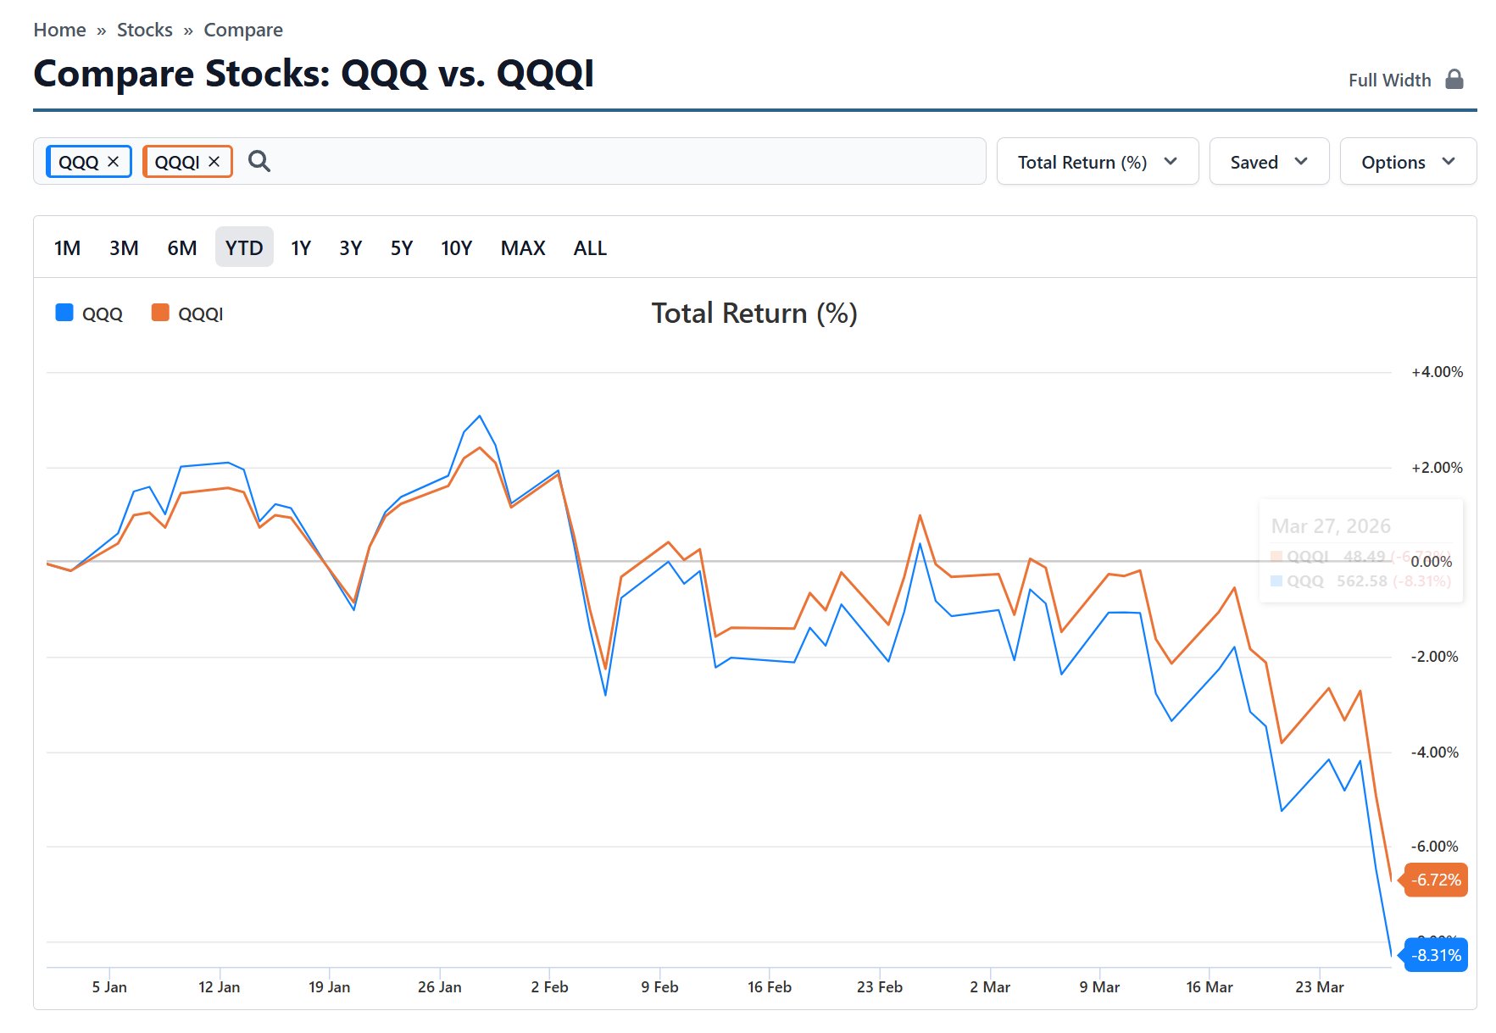Choose the MAX time range

[522, 248]
